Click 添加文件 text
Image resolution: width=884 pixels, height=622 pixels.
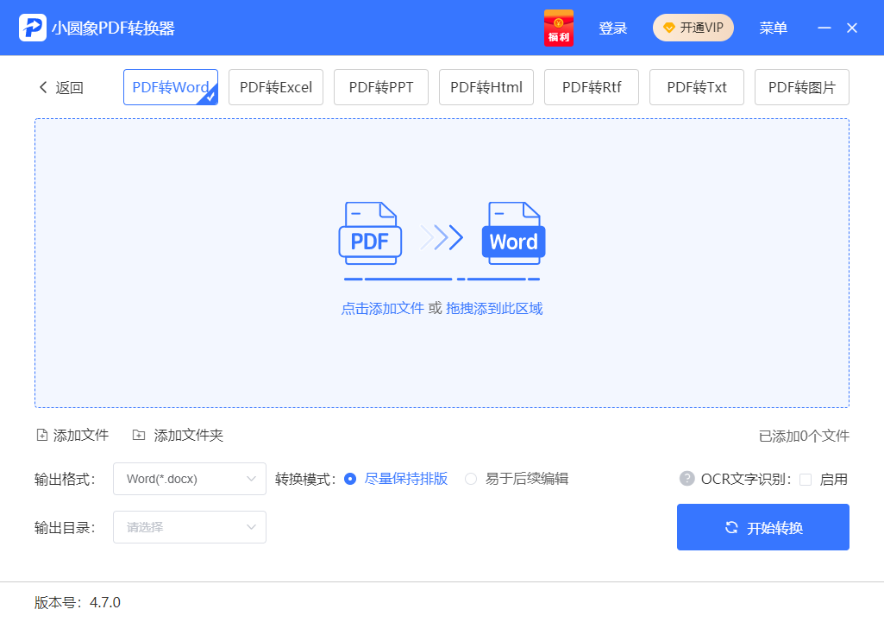[x=80, y=435]
